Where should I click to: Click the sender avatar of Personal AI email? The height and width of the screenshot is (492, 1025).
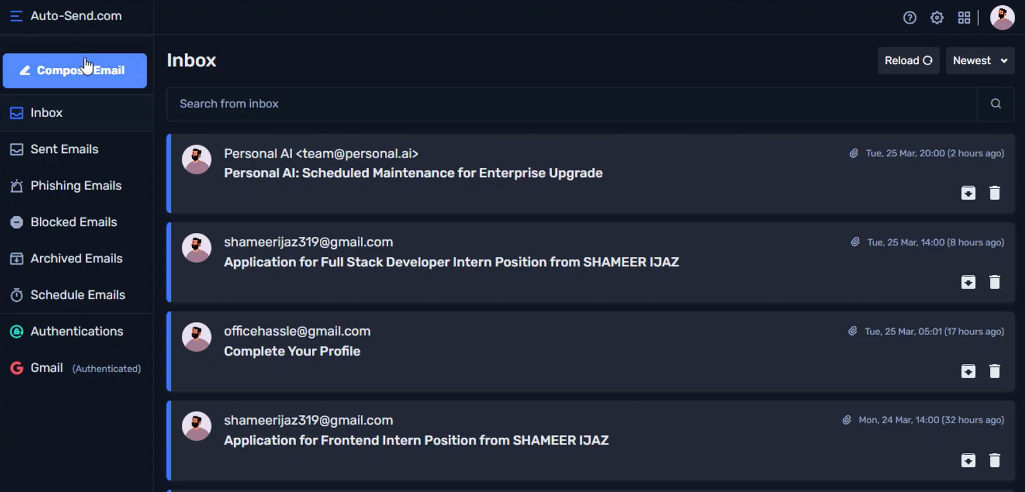point(197,159)
